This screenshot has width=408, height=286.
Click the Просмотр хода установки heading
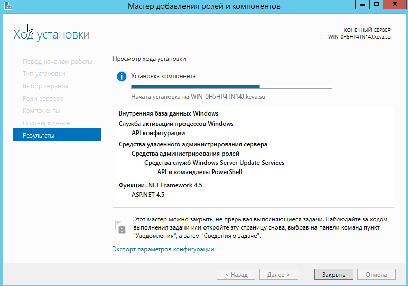(x=149, y=59)
